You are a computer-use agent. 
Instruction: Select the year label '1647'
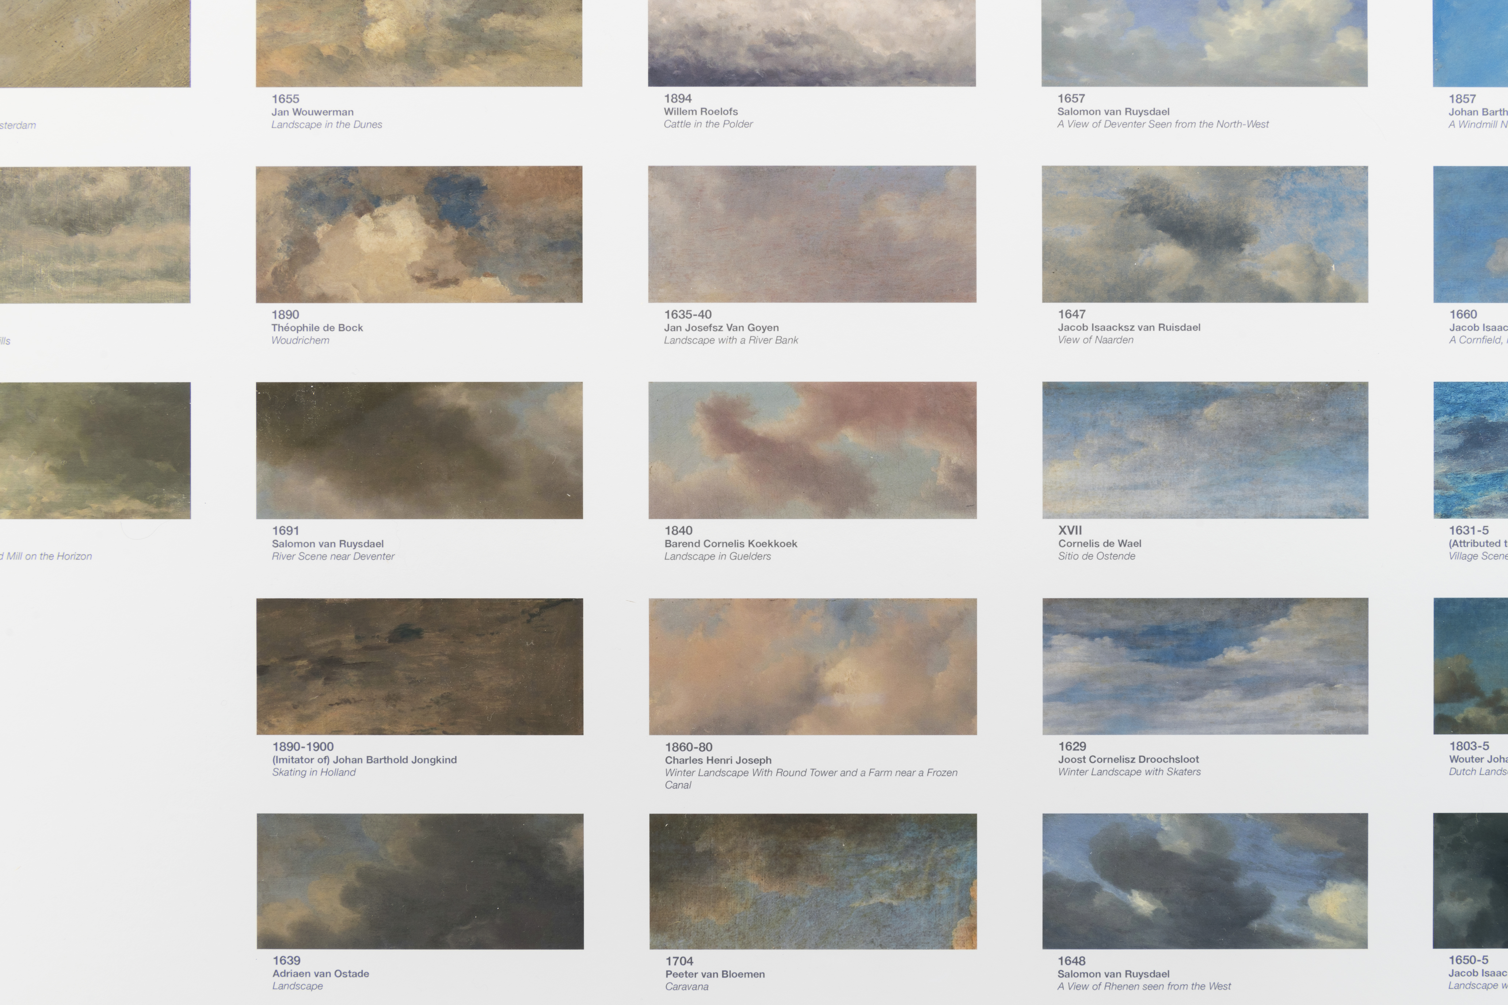(x=1071, y=314)
